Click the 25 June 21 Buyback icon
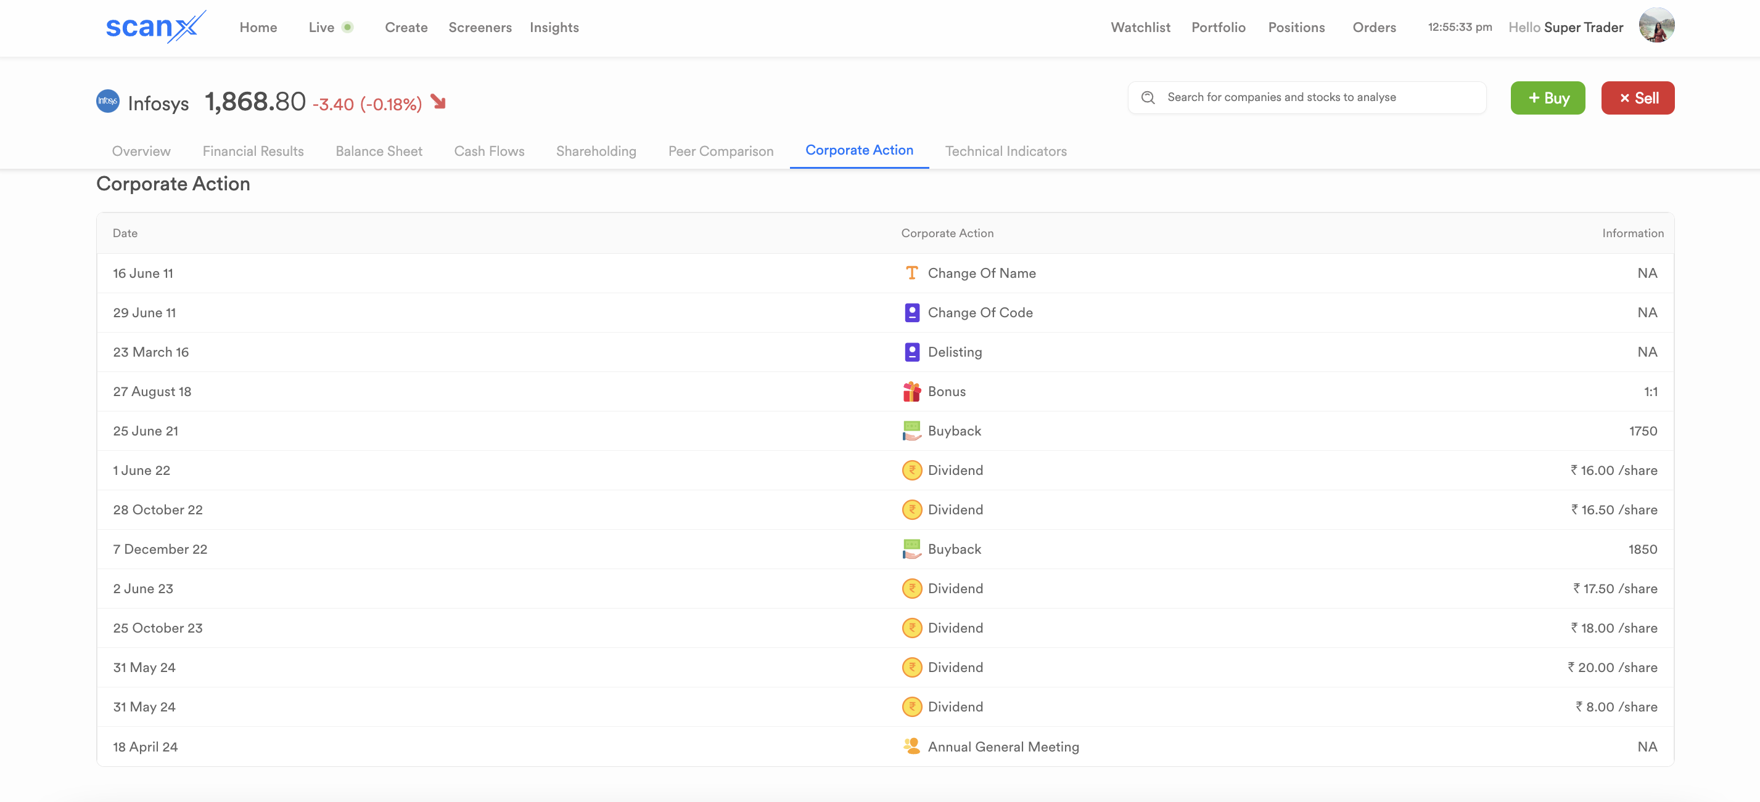1760x802 pixels. tap(911, 431)
